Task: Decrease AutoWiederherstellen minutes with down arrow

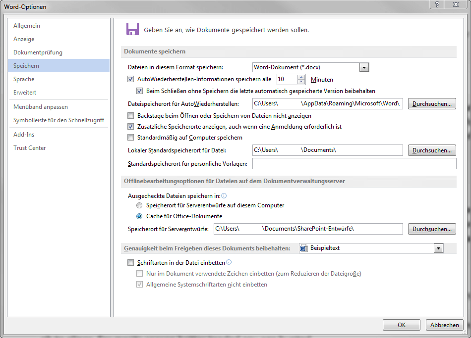Action: pos(301,82)
